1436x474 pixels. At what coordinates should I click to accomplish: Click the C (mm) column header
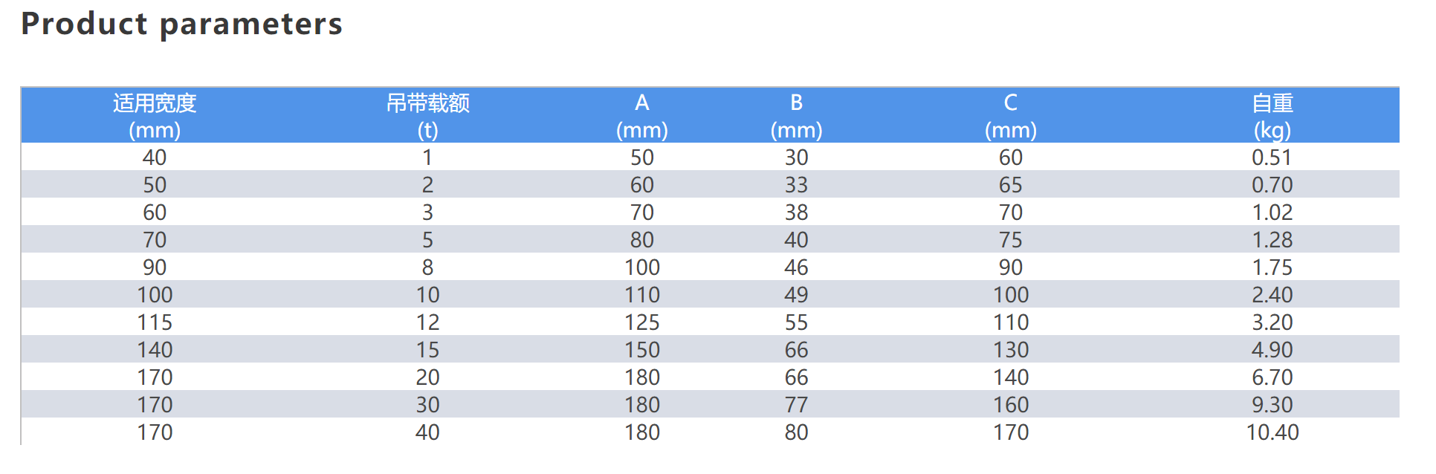pos(1011,116)
